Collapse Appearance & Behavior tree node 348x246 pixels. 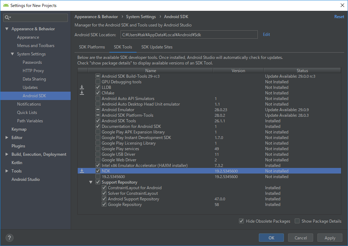(7, 29)
